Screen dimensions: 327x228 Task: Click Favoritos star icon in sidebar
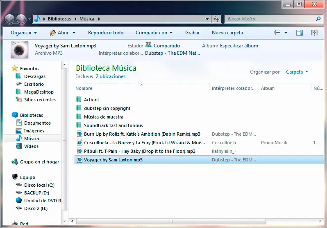[15, 68]
